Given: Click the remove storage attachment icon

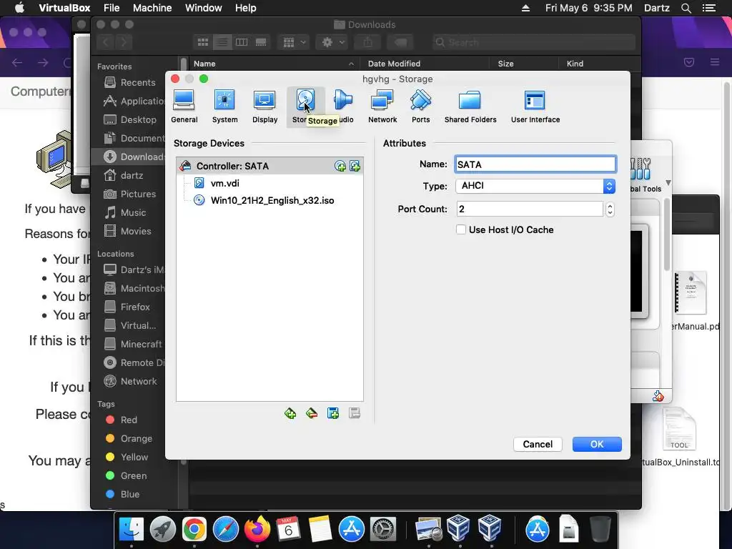Looking at the screenshot, I should [355, 413].
